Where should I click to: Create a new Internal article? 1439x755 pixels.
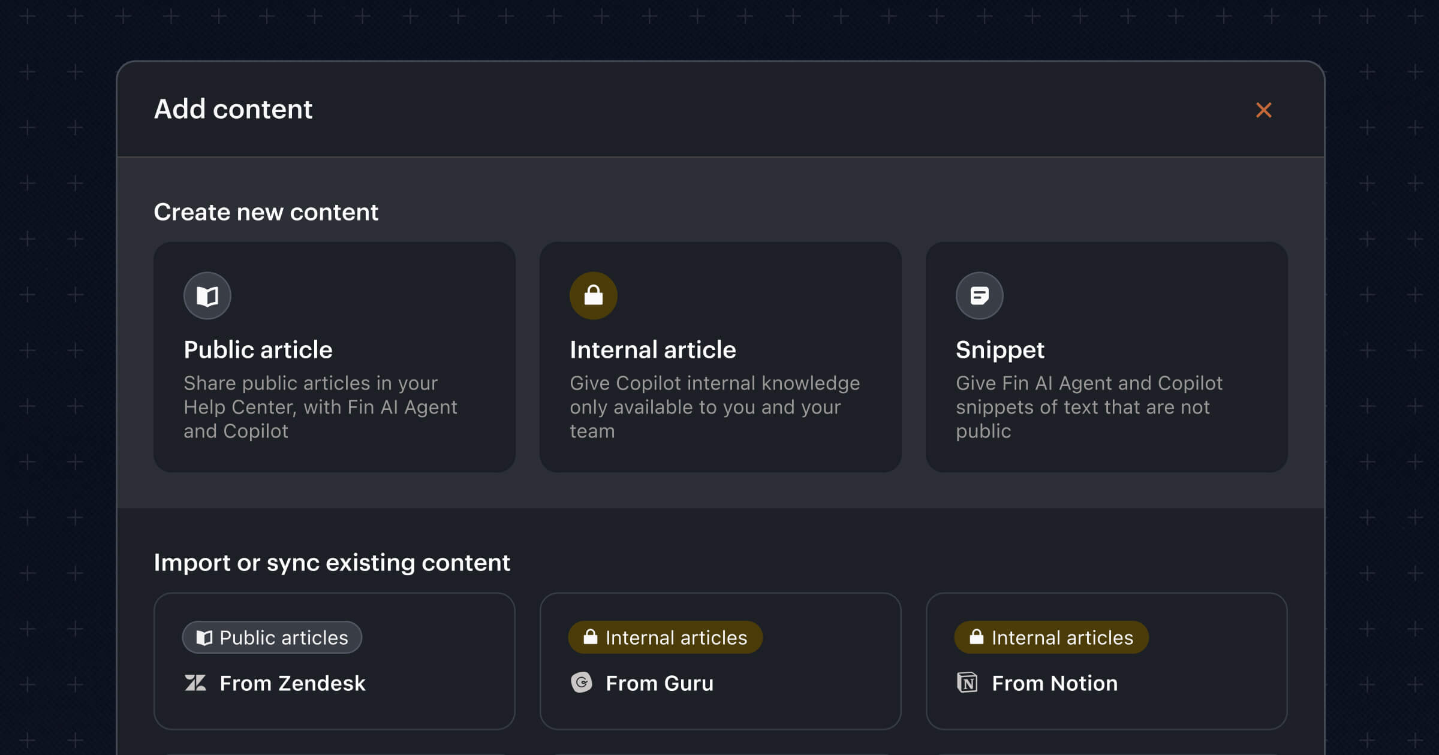coord(721,357)
